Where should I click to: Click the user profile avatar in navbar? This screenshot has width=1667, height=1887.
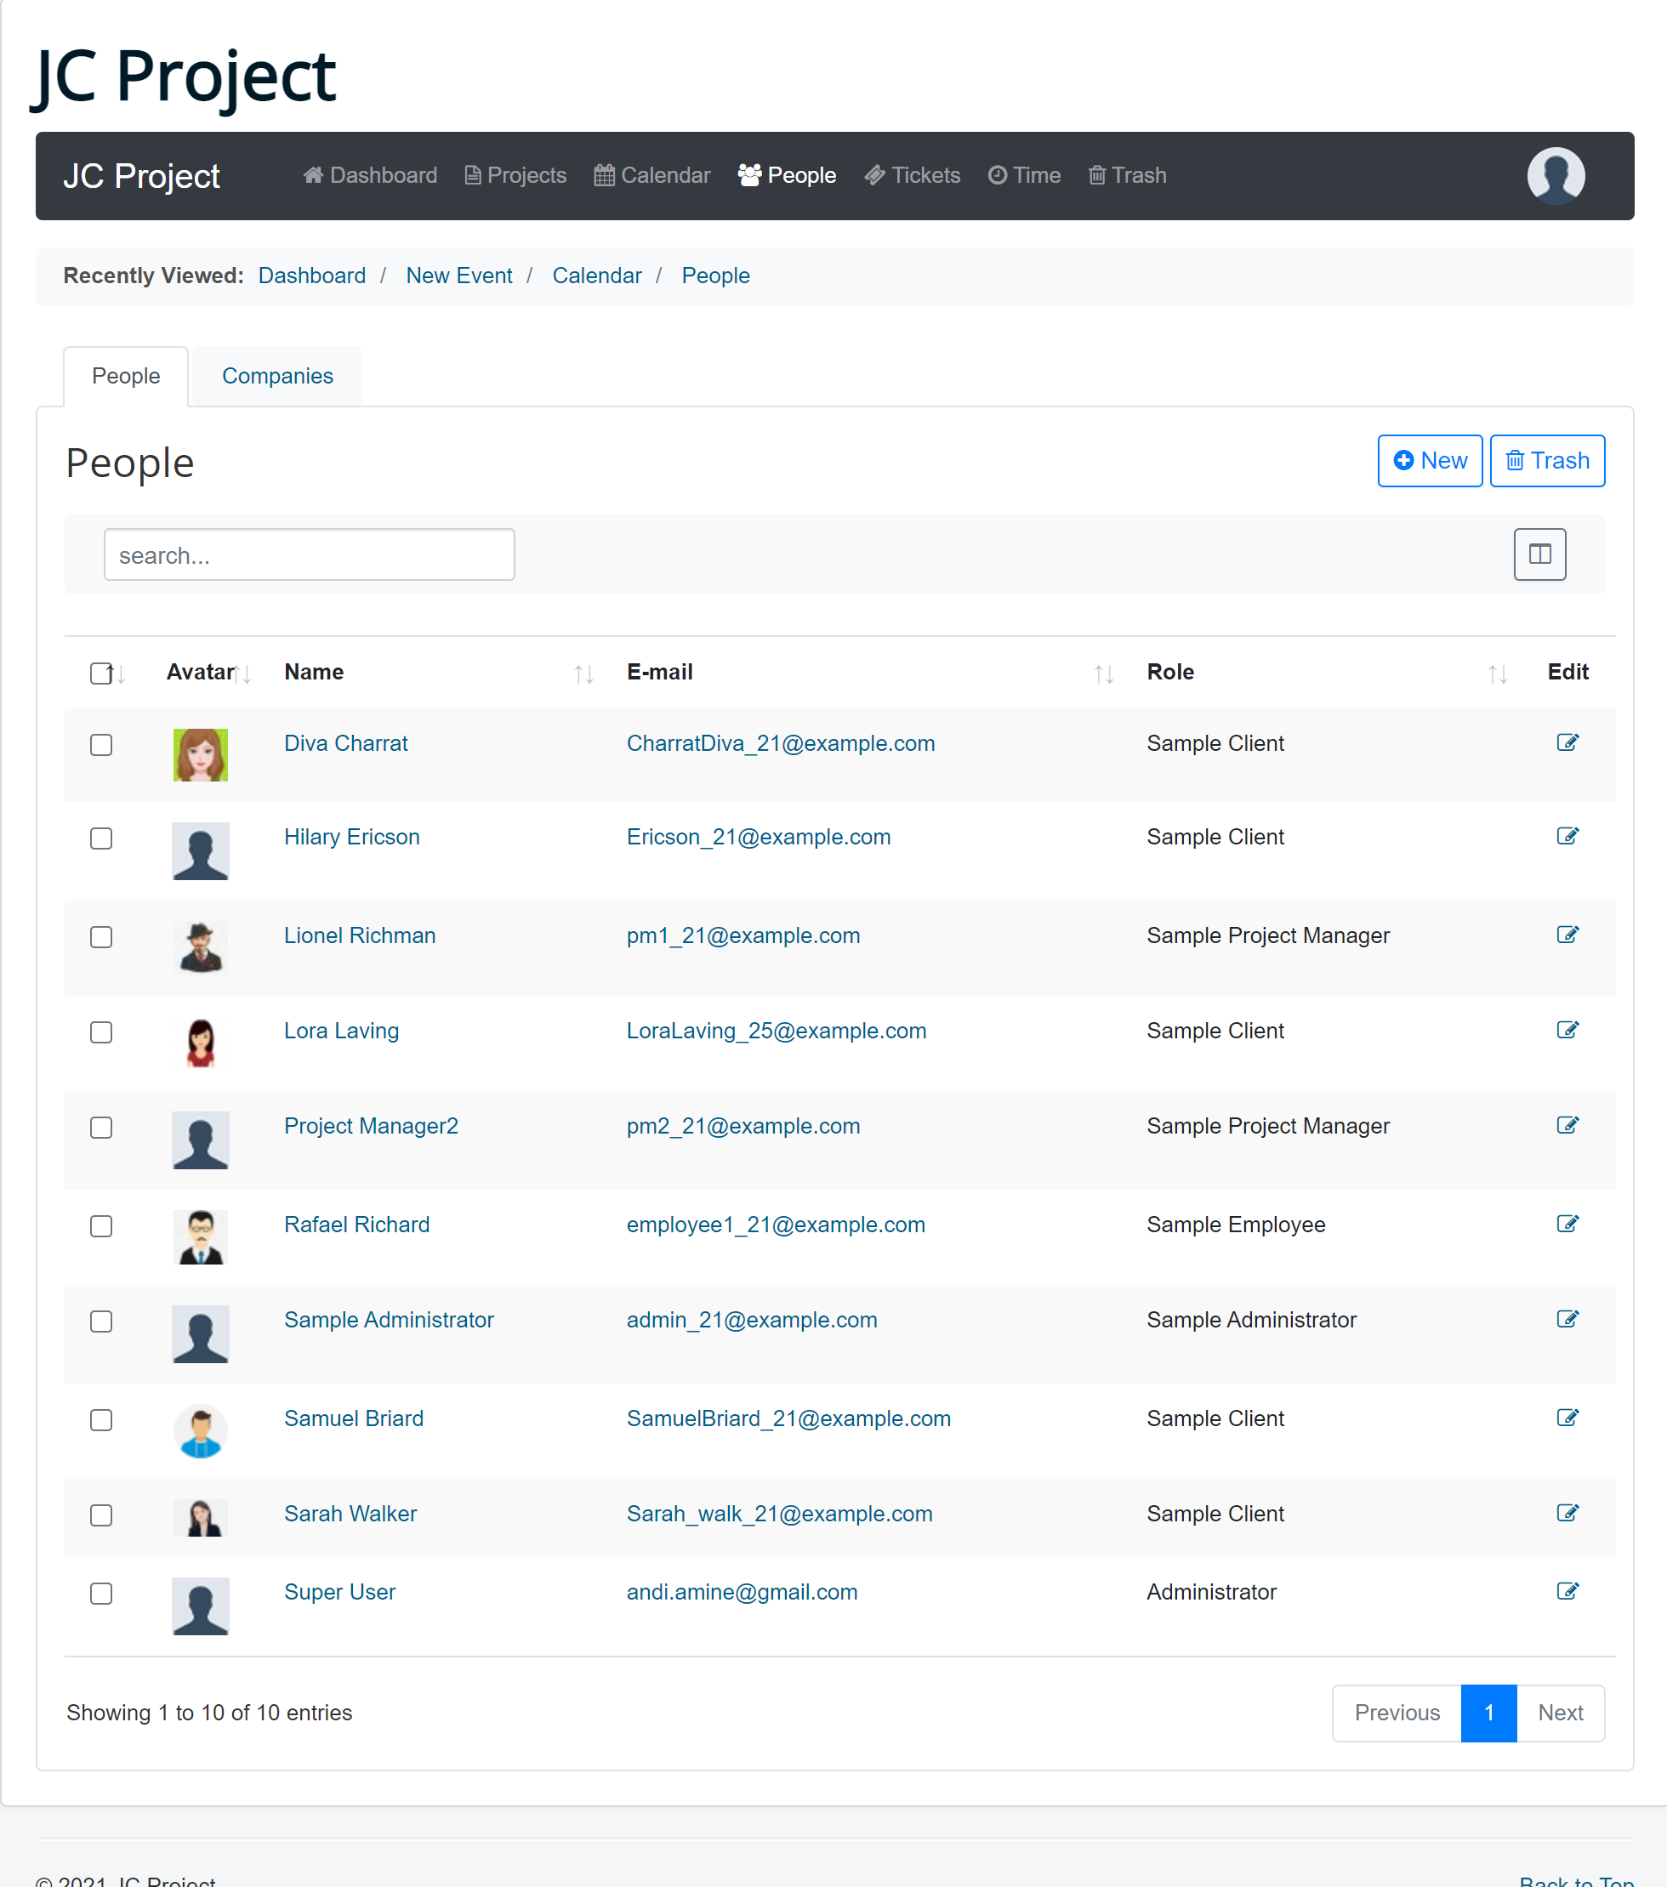click(1556, 175)
